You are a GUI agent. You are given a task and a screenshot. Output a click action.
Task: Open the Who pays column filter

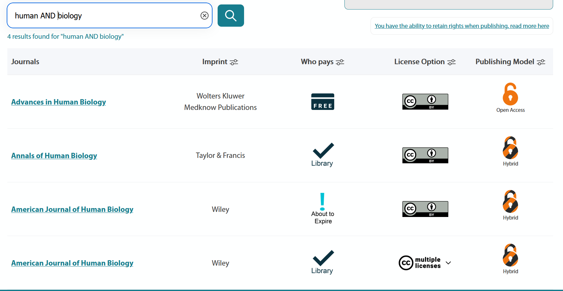pos(341,62)
